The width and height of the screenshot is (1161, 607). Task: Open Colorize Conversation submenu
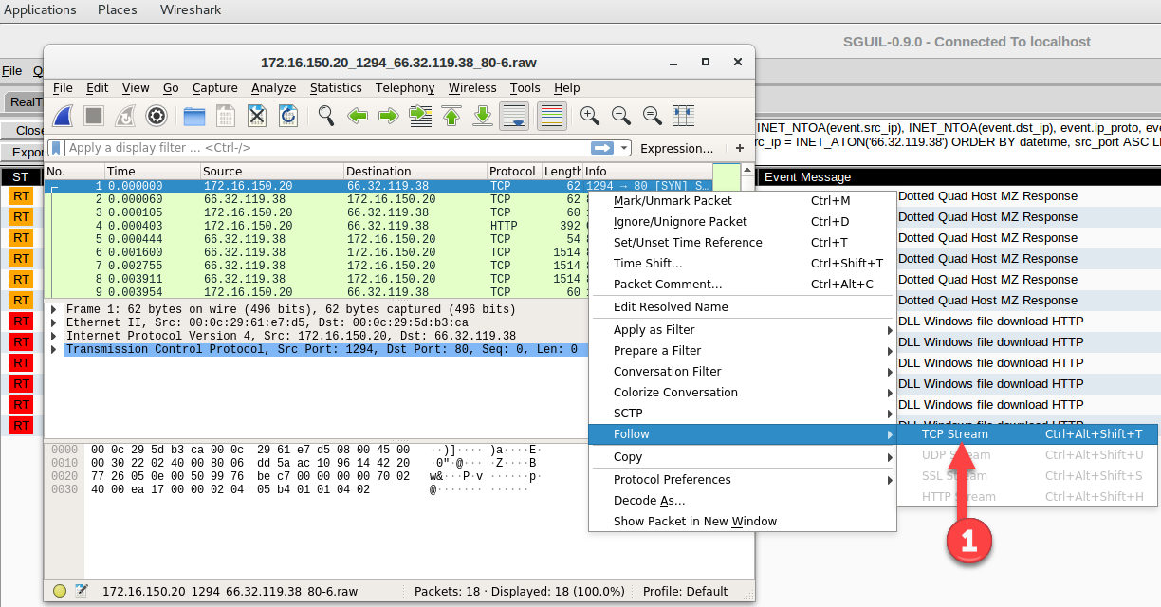pyautogui.click(x=743, y=393)
